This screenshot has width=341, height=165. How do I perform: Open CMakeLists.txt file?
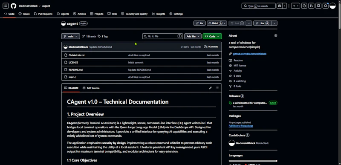tap(77, 55)
